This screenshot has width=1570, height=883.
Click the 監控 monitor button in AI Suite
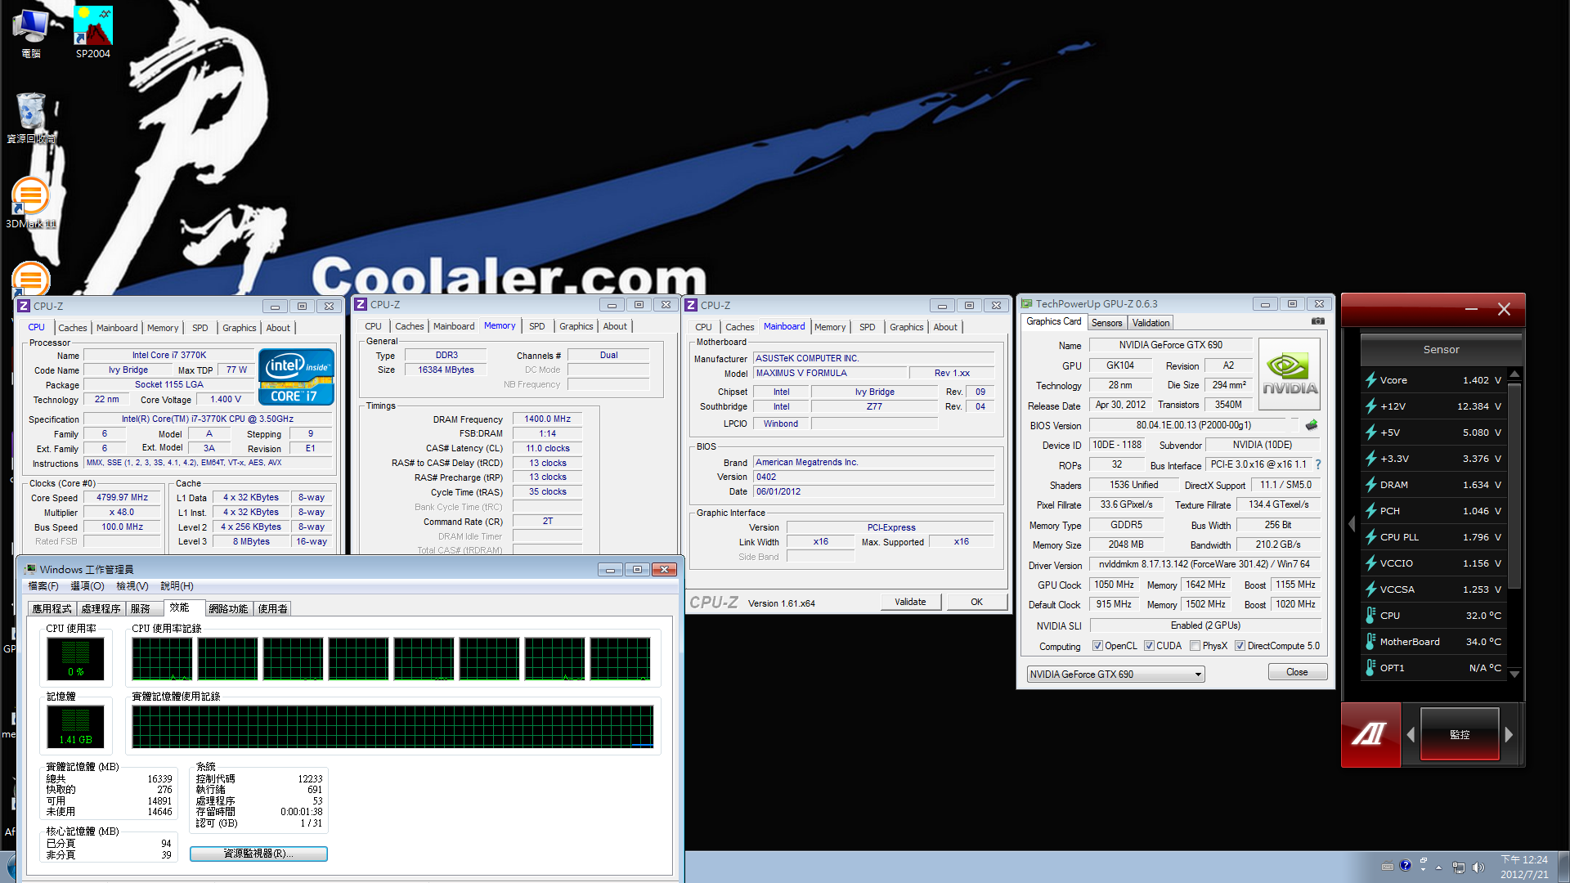tap(1460, 734)
